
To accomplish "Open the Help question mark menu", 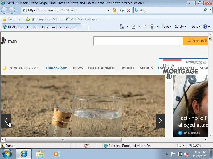I will (x=206, y=26).
